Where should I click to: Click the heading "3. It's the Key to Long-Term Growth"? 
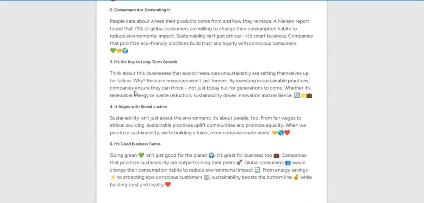143,62
